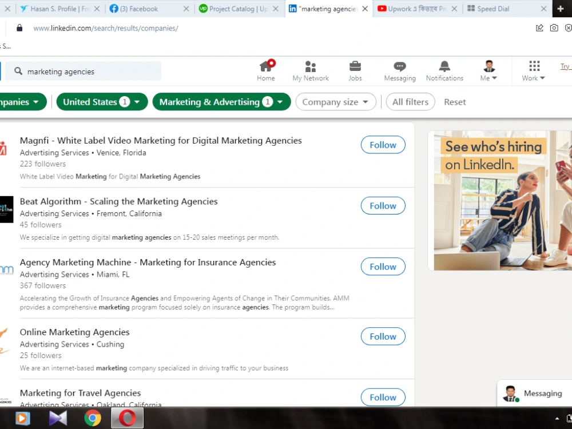Open Agency Marketing Machine title link
This screenshot has height=429, width=572.
click(148, 263)
